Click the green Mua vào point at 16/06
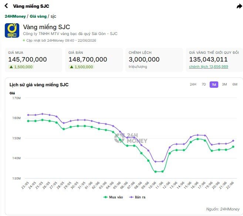Viewport: 243px width, 216px height. 198,139
